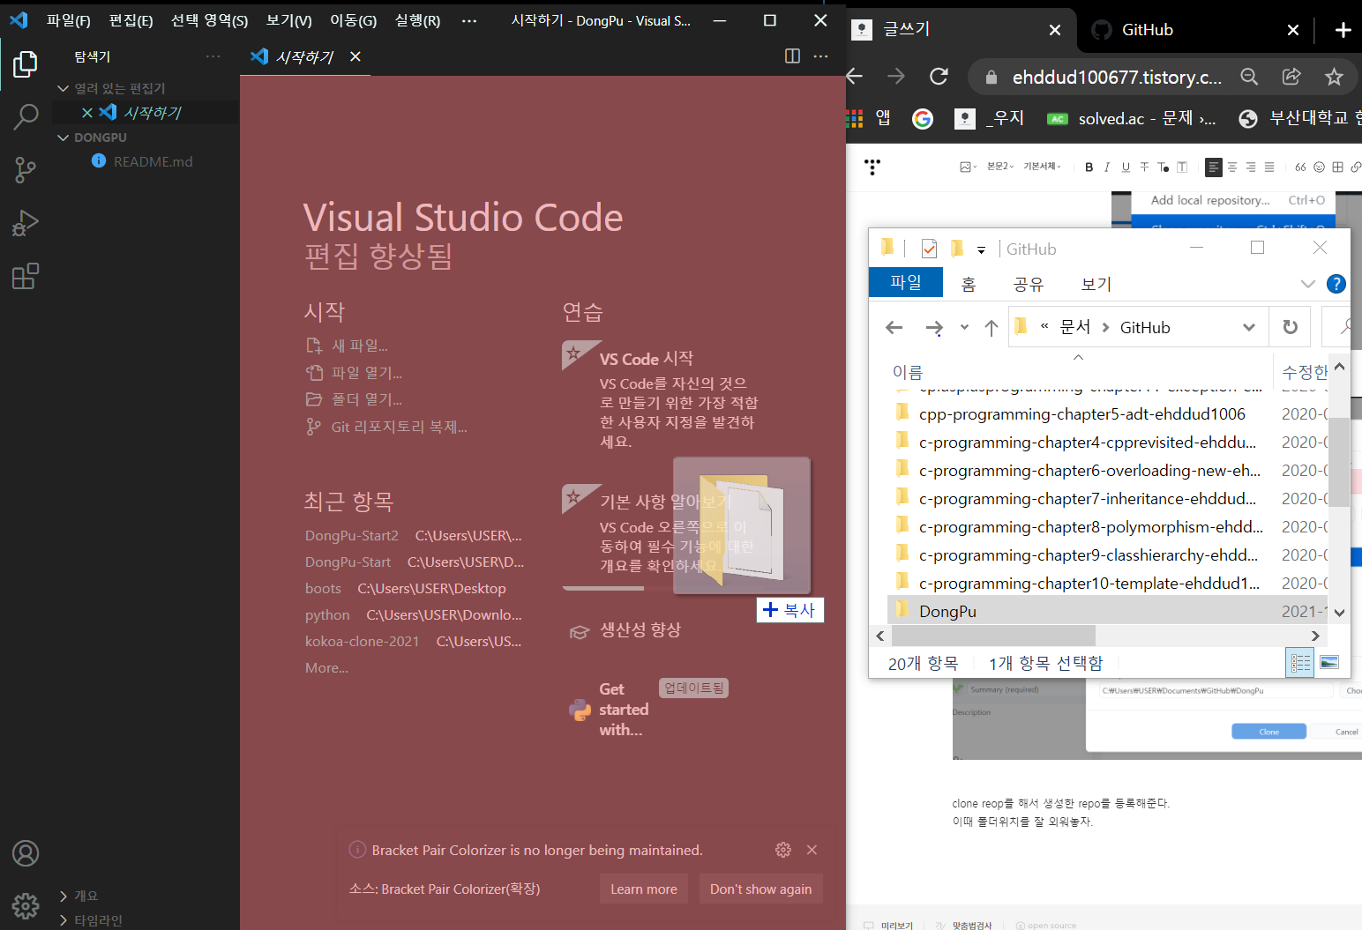Open the 실행(R) menu in VS Code
The width and height of the screenshot is (1362, 930).
(417, 20)
